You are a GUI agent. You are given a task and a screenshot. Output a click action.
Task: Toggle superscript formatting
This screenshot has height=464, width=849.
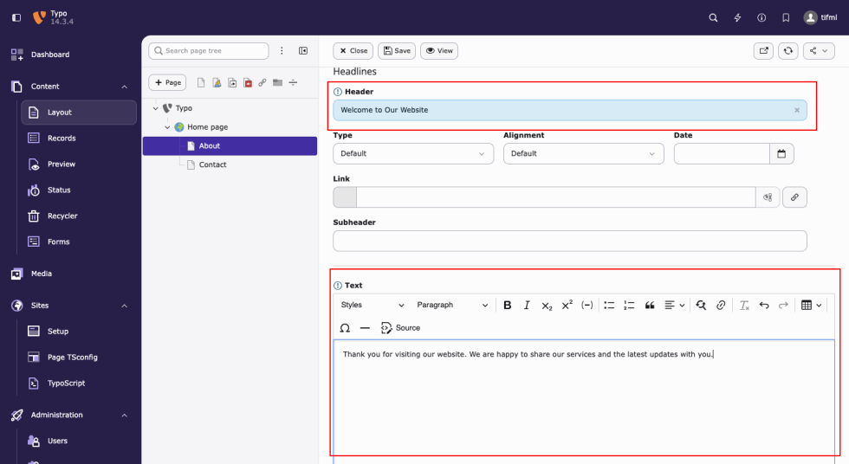(567, 305)
